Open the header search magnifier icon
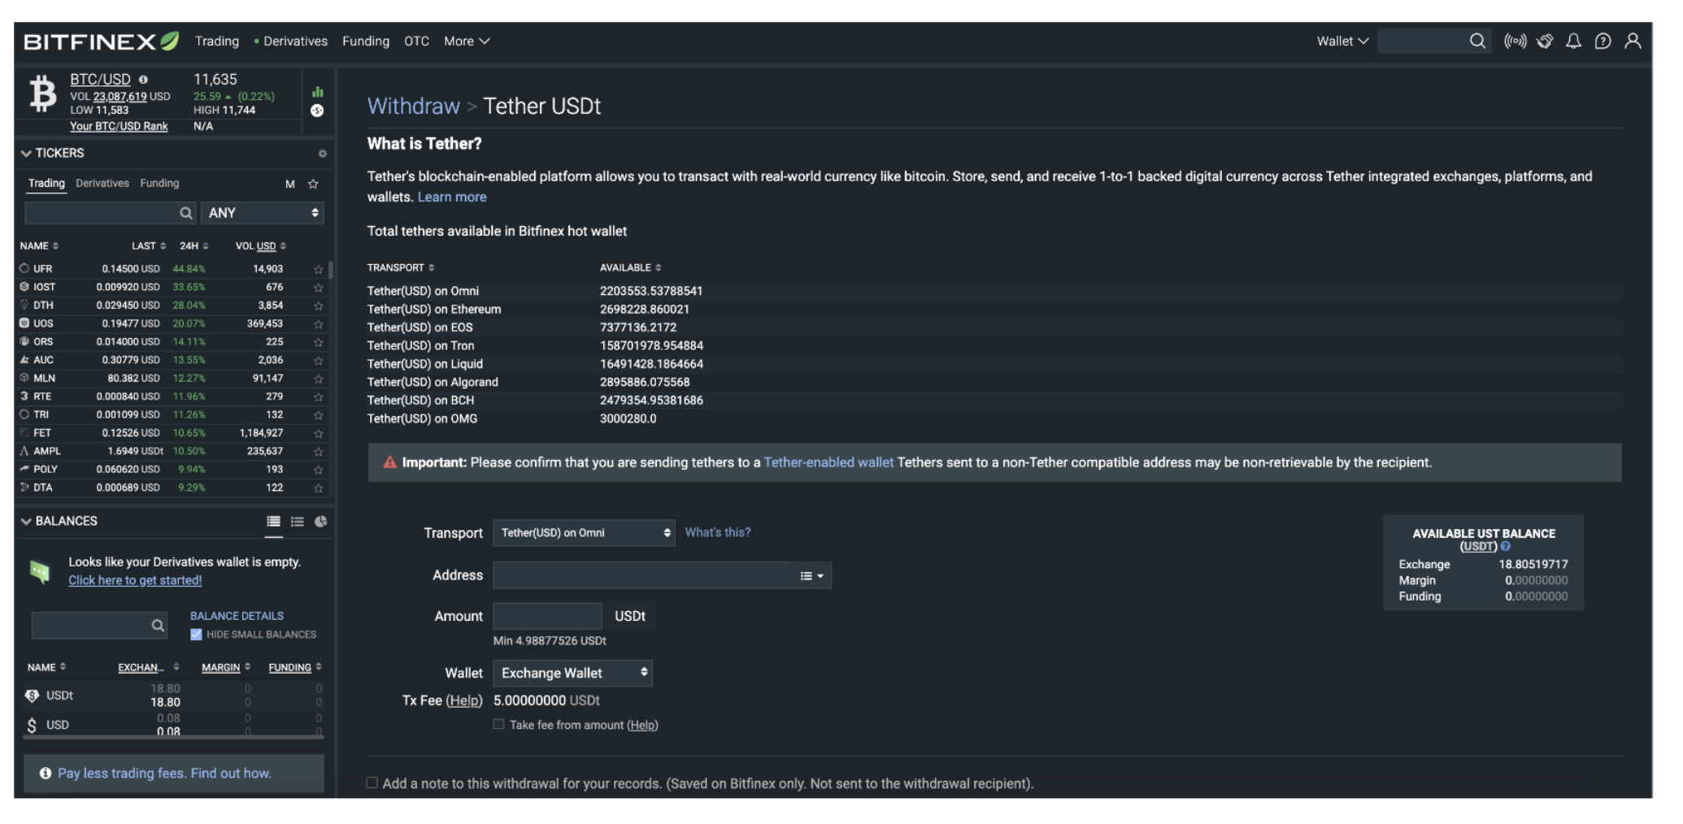Image resolution: width=1683 pixels, height=824 pixels. click(x=1477, y=41)
